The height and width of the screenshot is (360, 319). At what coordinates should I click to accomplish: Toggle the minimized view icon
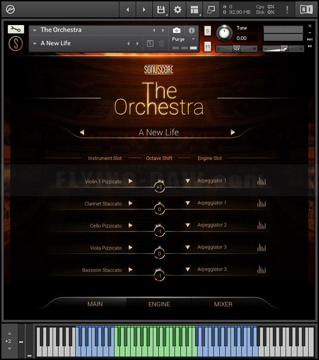point(211,10)
